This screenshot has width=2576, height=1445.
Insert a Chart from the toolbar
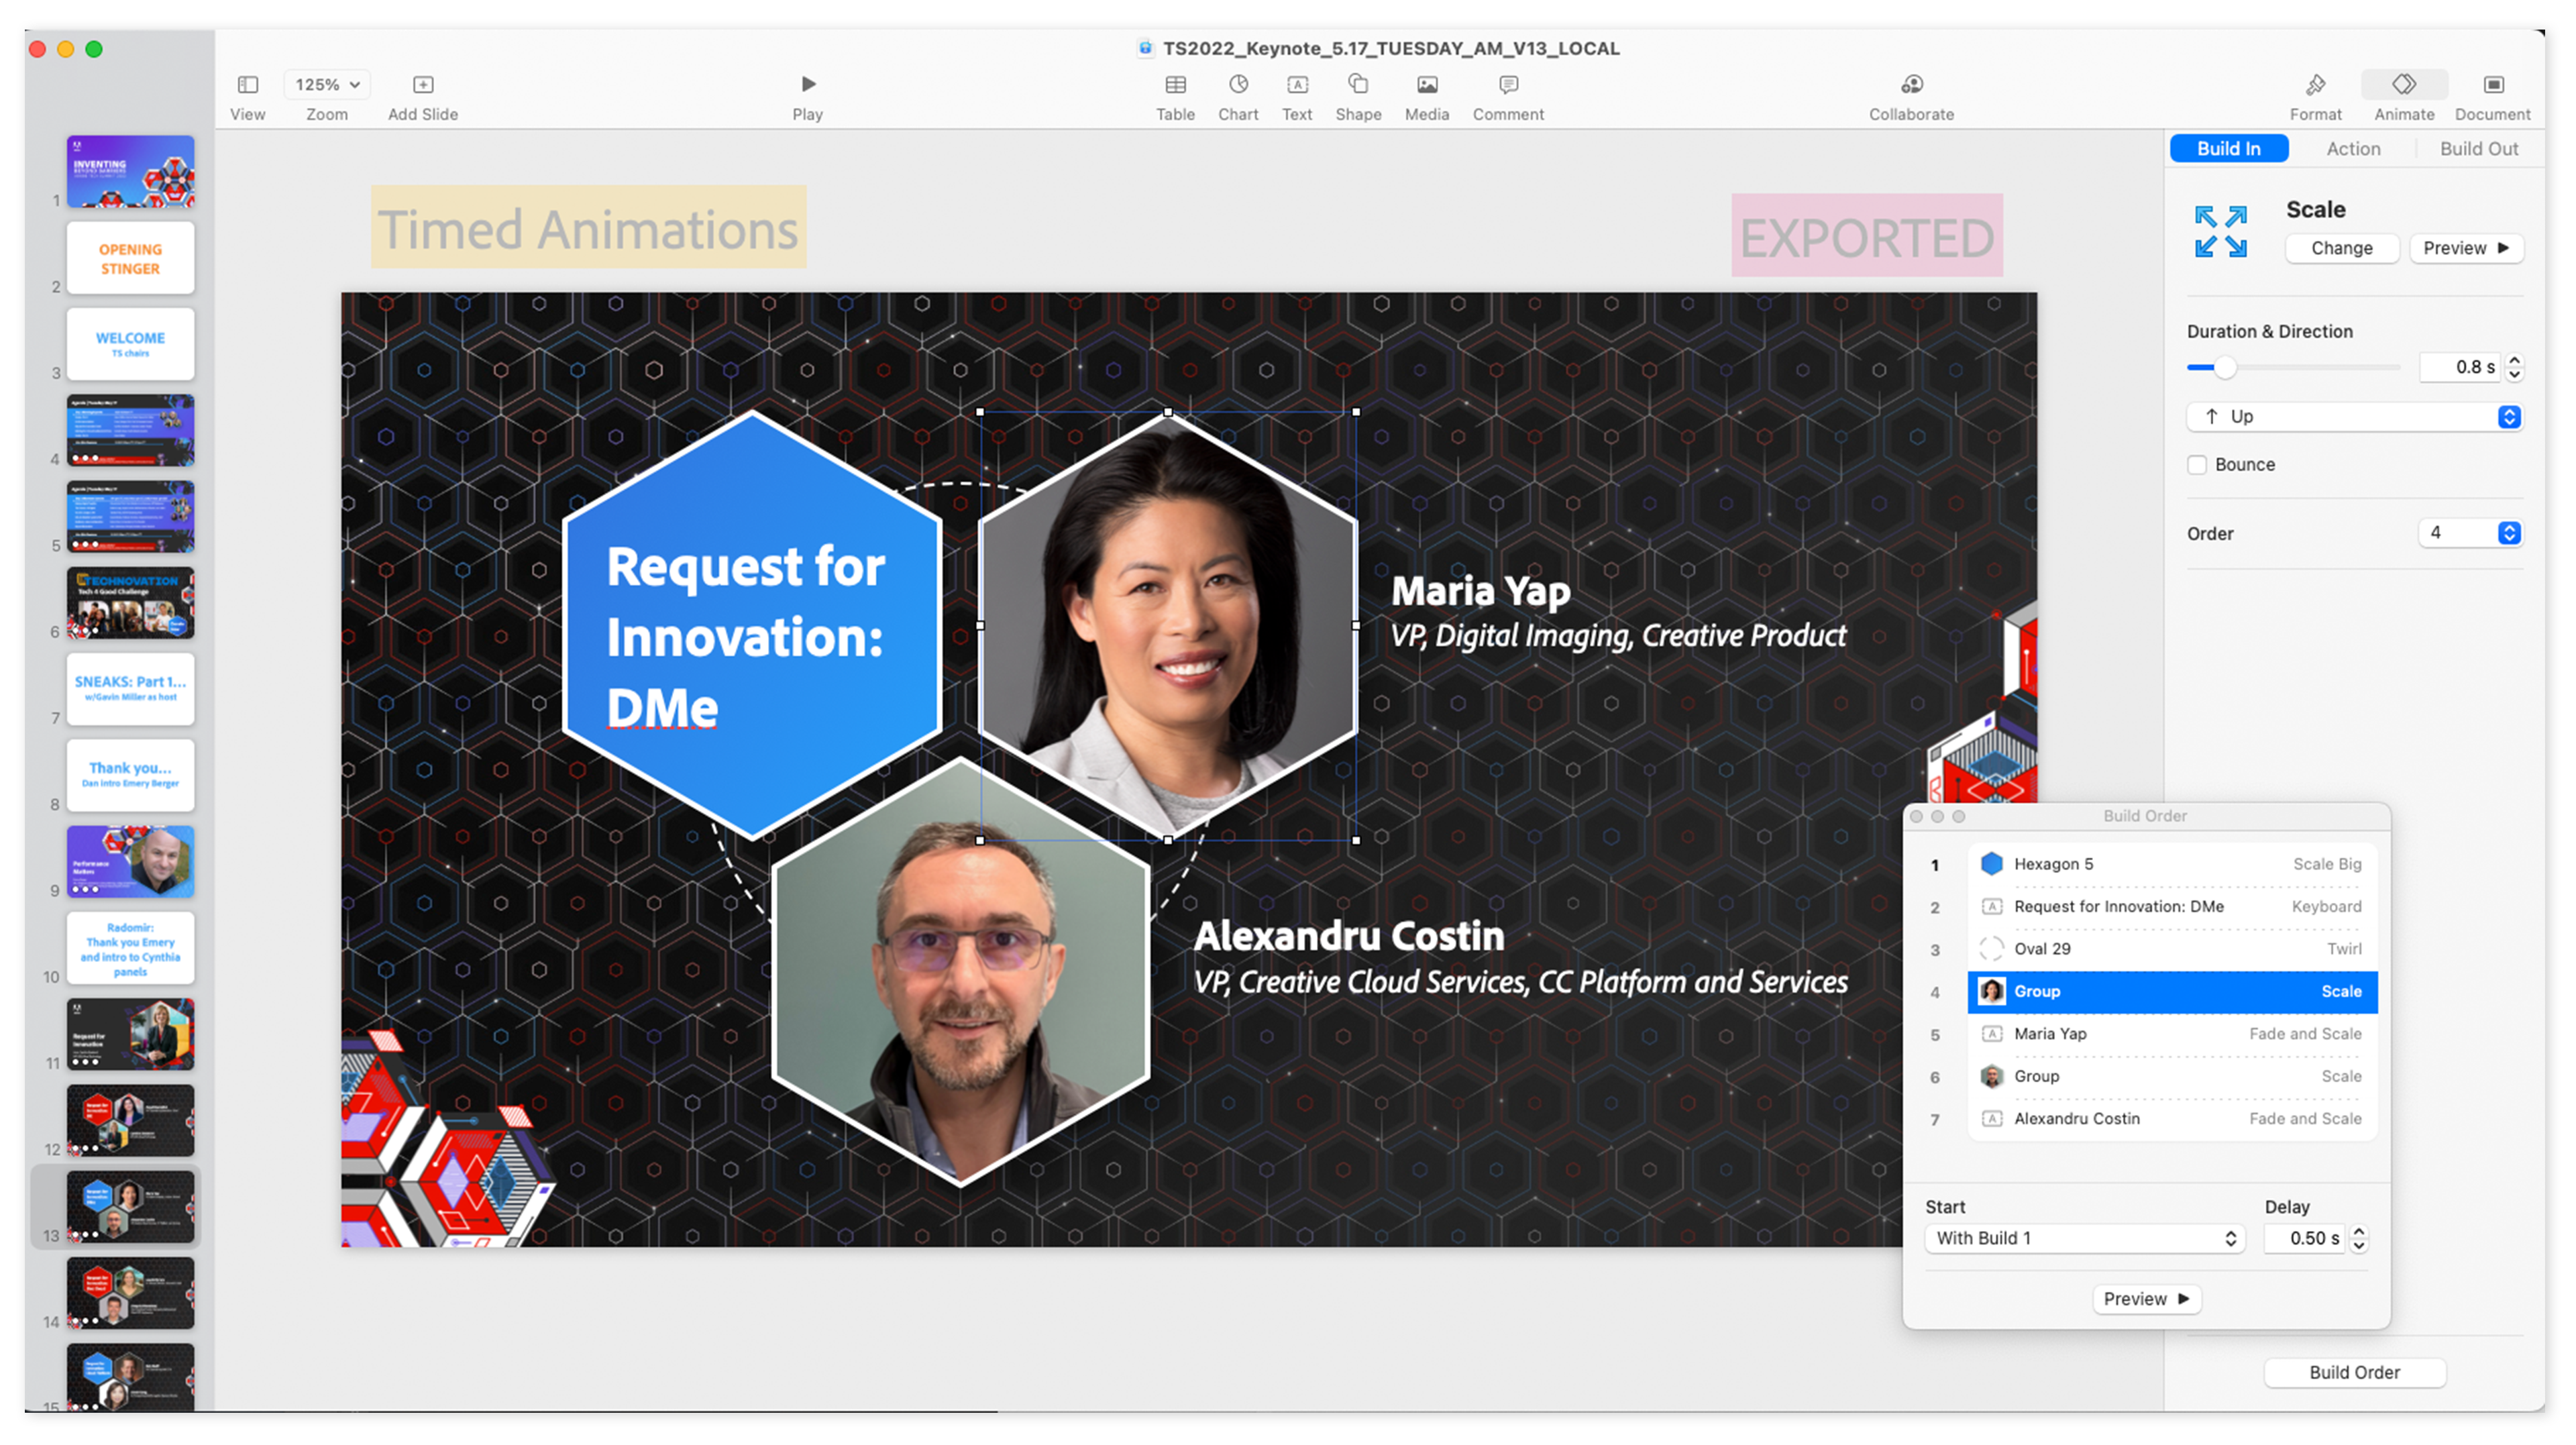click(x=1238, y=84)
